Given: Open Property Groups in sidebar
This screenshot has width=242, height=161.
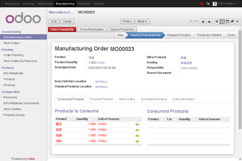Looking at the screenshot, I should 14,115.
